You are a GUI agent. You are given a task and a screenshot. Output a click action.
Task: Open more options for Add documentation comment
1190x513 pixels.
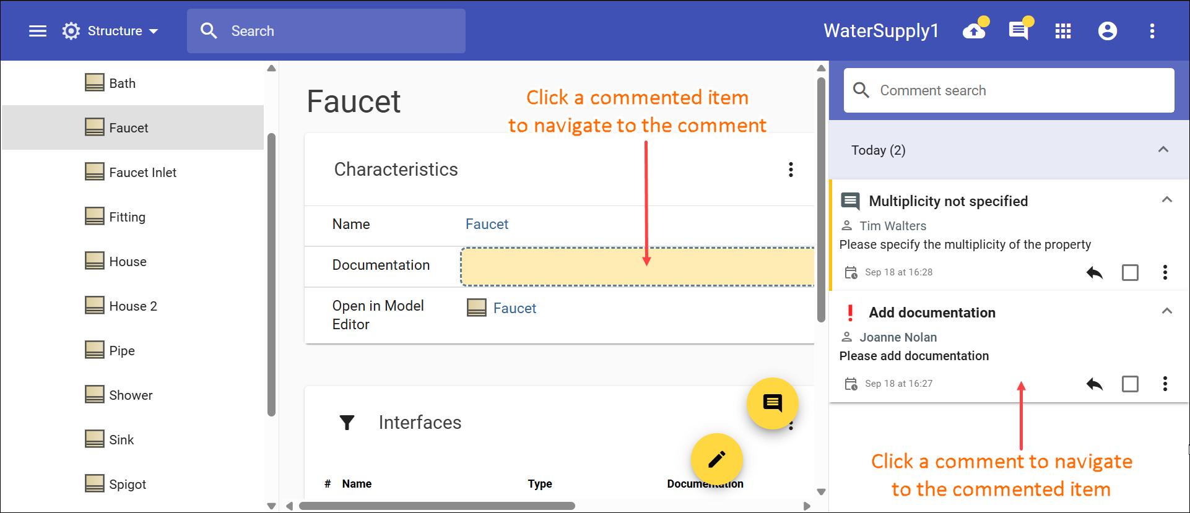pos(1165,384)
